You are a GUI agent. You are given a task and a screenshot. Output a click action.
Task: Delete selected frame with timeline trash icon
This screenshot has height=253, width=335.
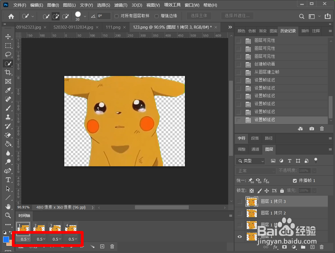click(112, 246)
